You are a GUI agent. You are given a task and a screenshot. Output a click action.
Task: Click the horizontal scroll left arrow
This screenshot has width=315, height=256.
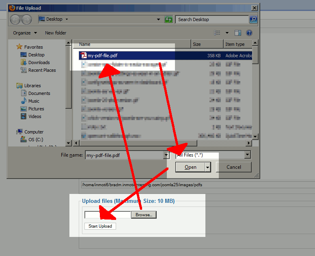[x=76, y=143]
